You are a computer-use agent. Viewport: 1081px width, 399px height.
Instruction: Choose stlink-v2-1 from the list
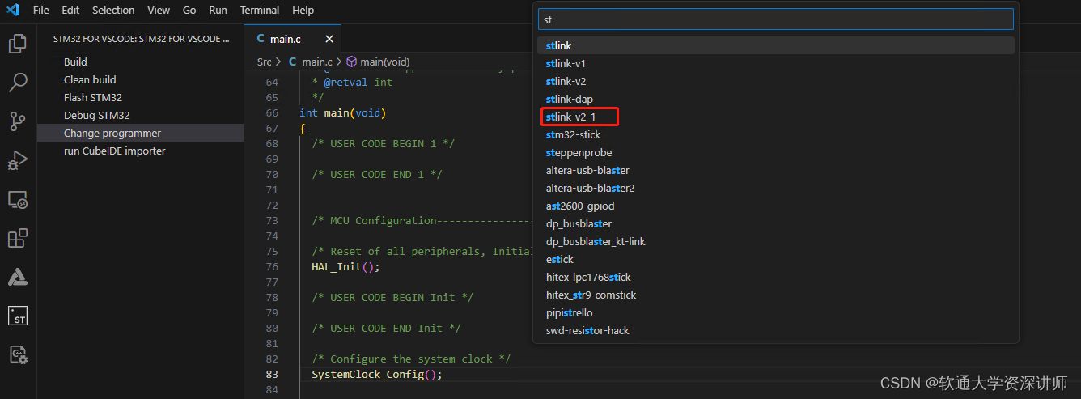click(x=776, y=117)
